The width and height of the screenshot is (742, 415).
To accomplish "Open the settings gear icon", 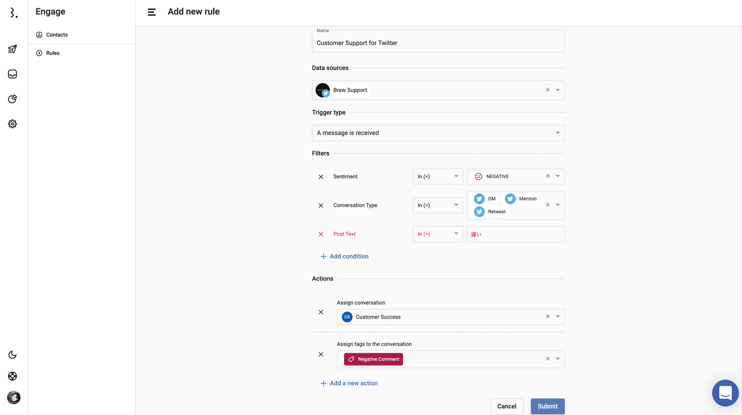I will point(13,124).
